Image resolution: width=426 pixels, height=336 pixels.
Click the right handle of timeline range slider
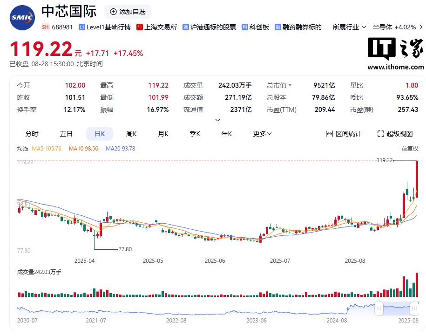point(414,308)
